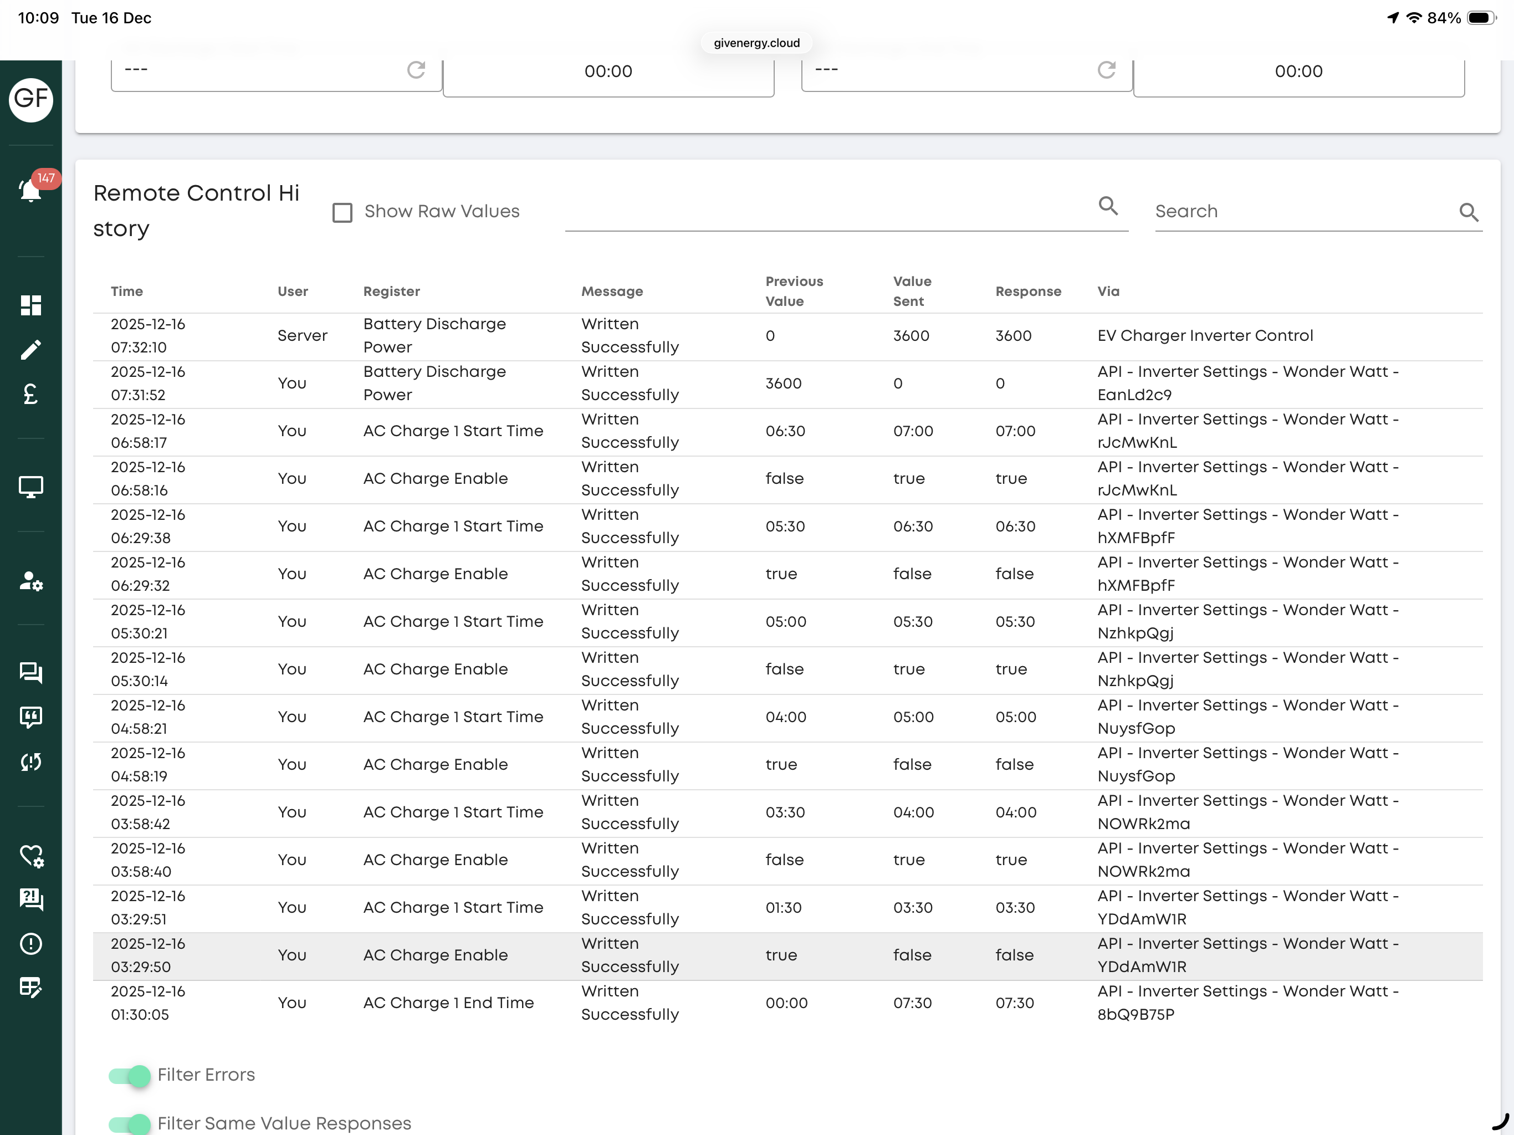
Task: Click the givenergy.cloud address pill
Action: click(757, 43)
